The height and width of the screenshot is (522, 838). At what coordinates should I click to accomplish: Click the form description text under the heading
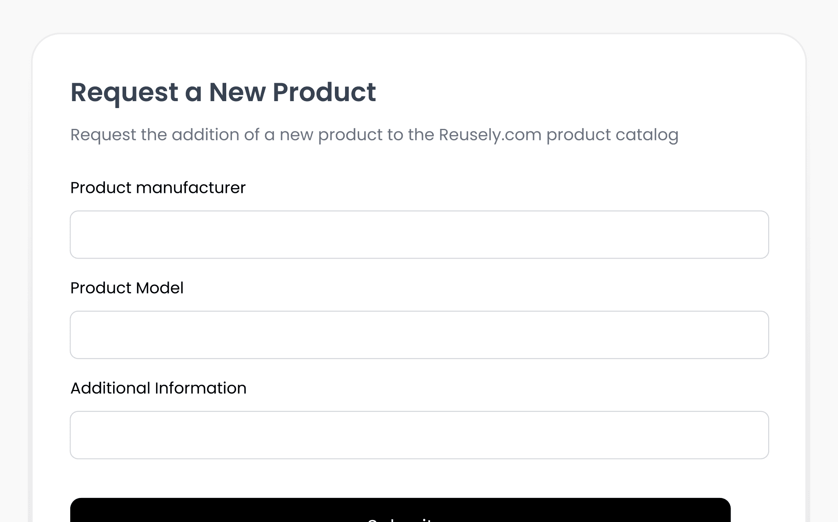374,135
